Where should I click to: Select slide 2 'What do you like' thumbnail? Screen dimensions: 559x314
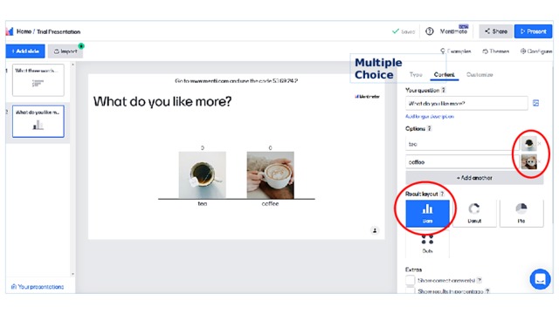tap(38, 121)
